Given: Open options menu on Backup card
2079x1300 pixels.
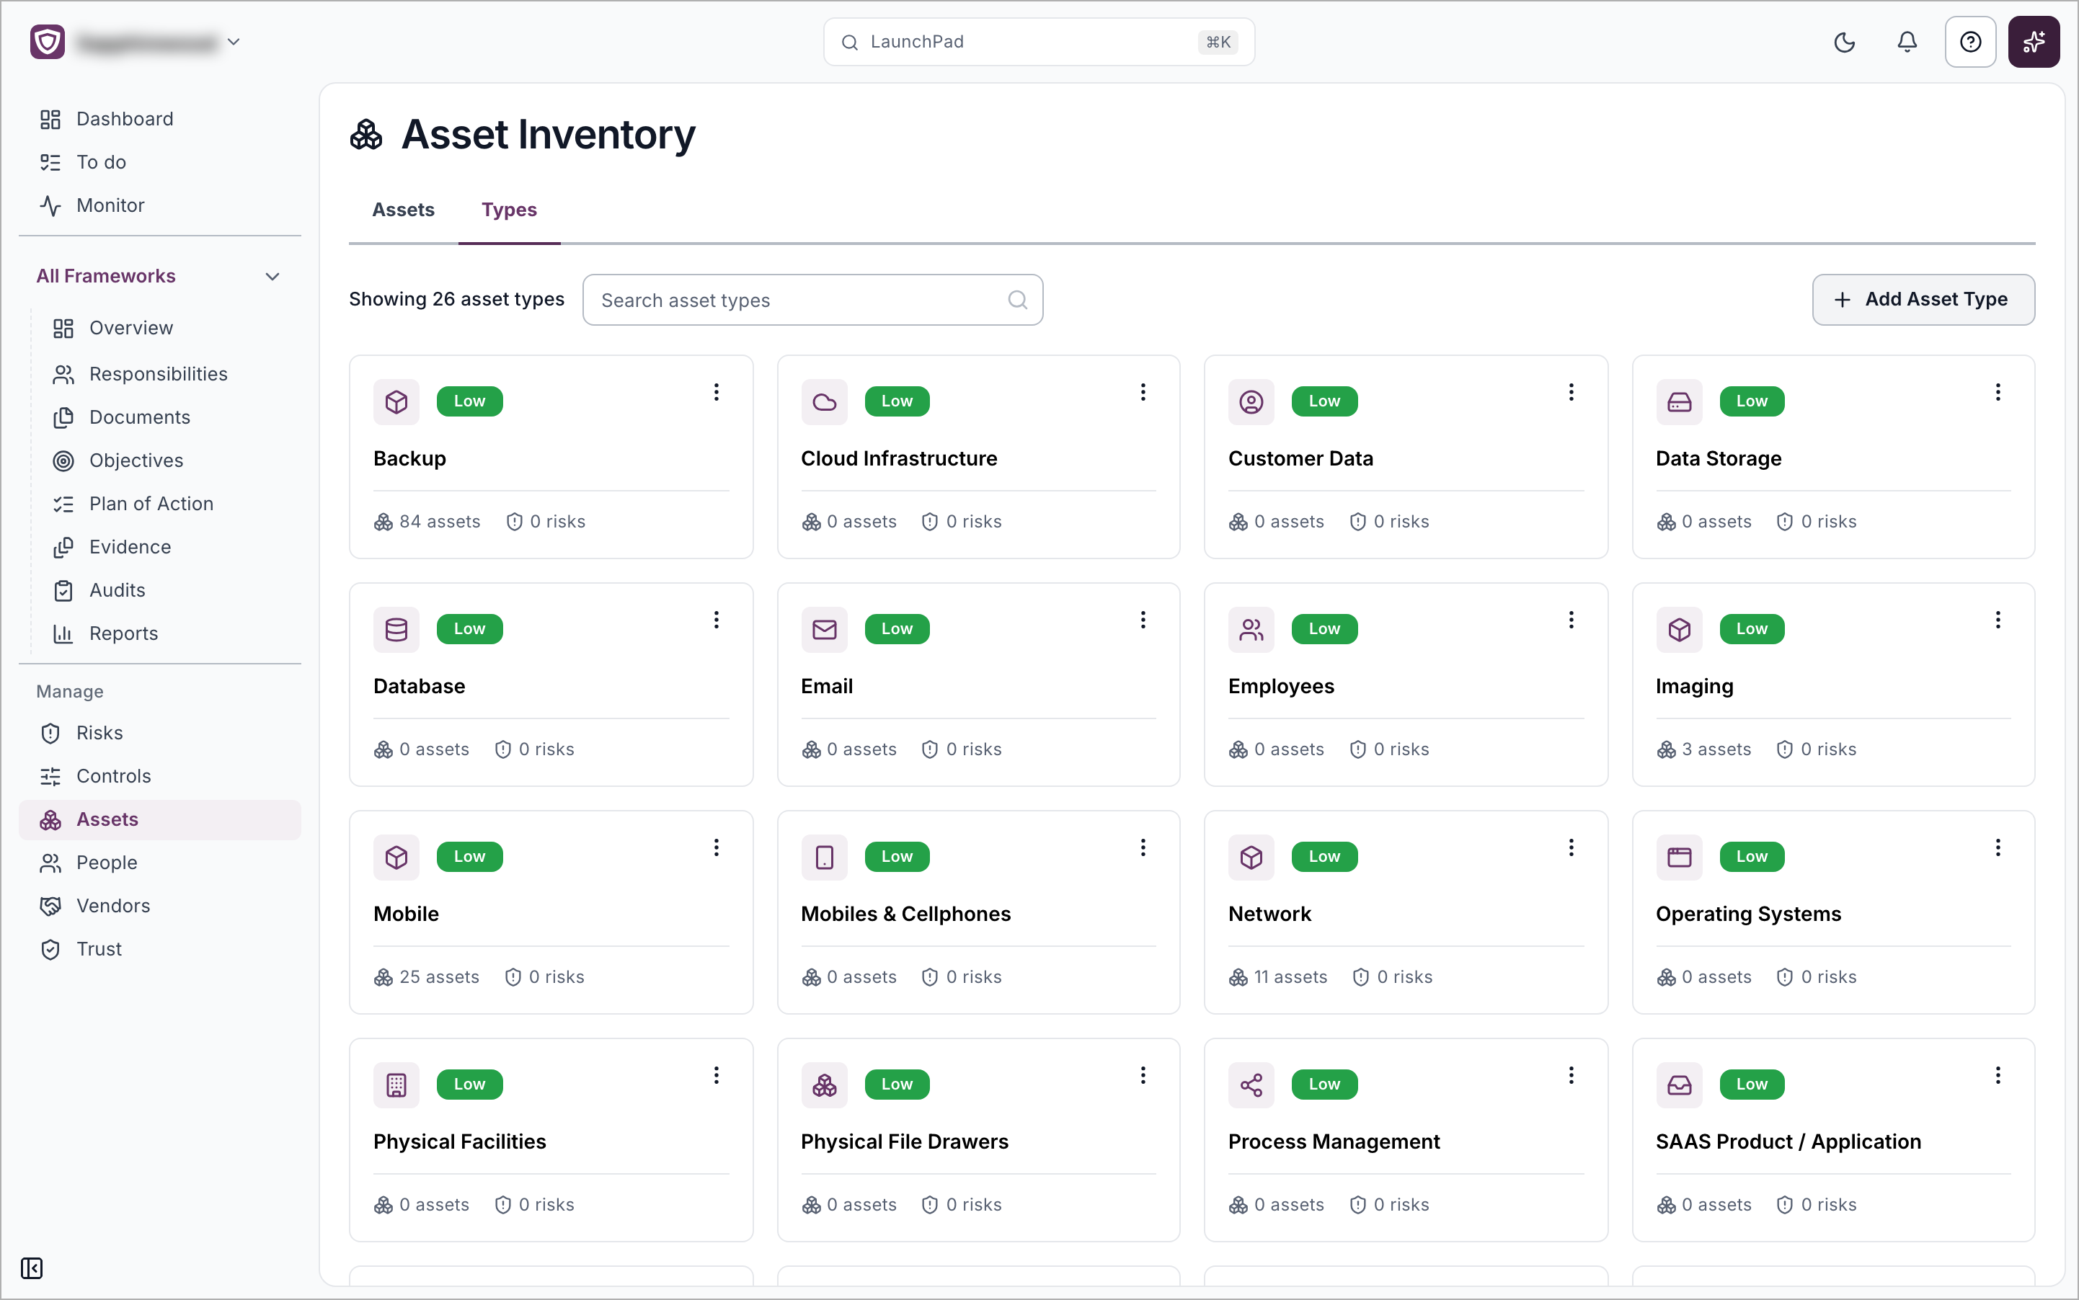Looking at the screenshot, I should [716, 393].
